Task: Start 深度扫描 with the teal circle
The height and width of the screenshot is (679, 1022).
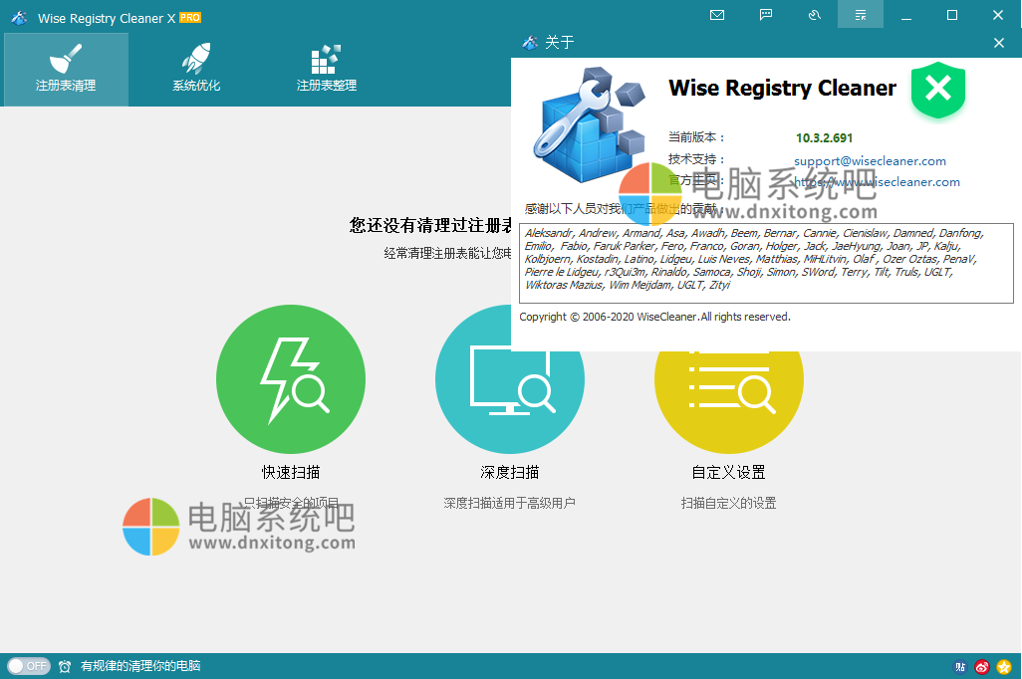Action: click(510, 379)
